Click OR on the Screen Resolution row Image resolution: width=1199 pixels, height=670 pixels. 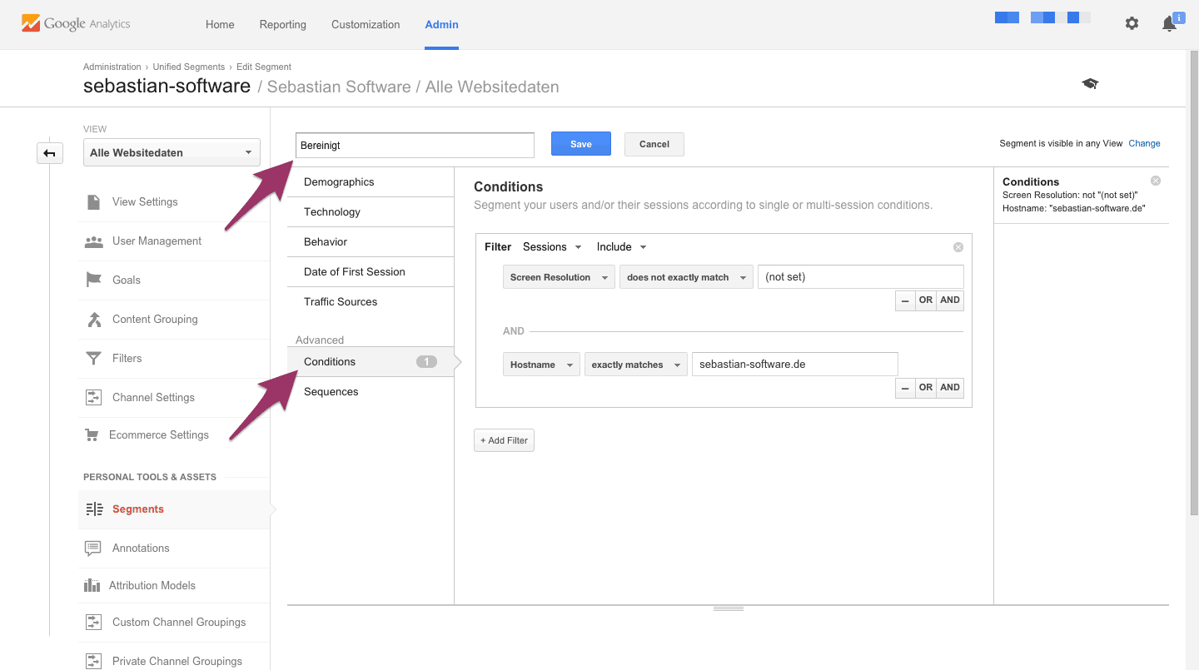926,300
